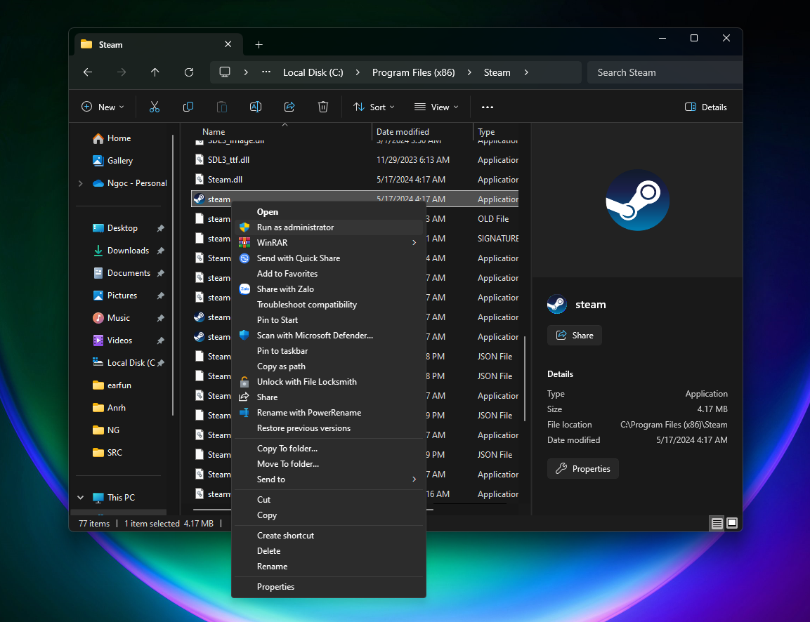Click chevron after Steam in address bar
This screenshot has height=622, width=810.
tap(526, 72)
